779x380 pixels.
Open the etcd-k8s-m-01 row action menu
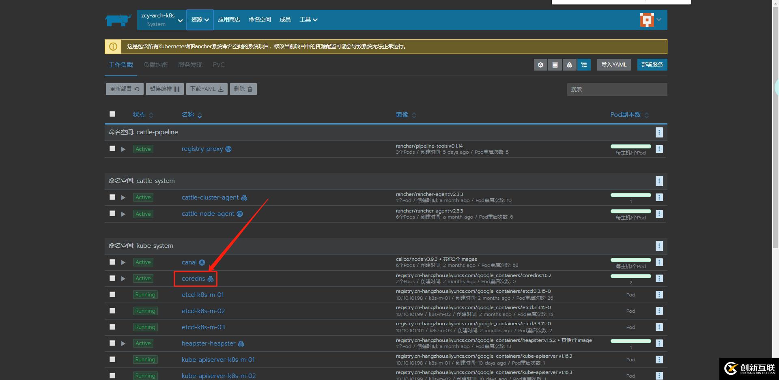[x=659, y=294]
